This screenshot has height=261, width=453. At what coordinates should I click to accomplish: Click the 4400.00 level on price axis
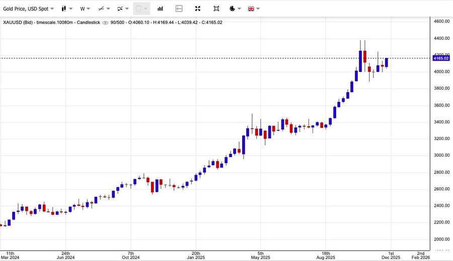click(441, 38)
